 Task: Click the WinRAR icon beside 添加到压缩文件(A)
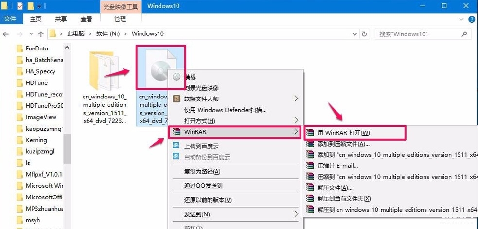pyautogui.click(x=310, y=144)
